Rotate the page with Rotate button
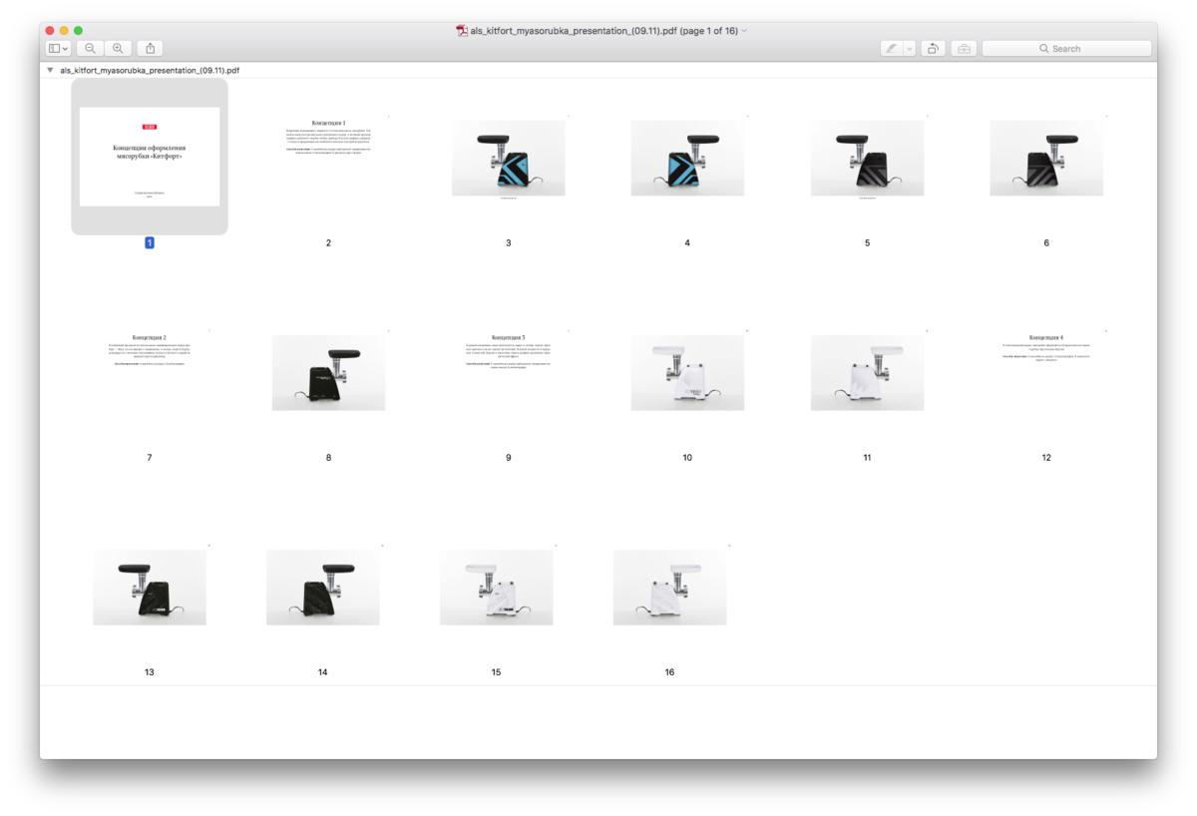 [x=933, y=48]
